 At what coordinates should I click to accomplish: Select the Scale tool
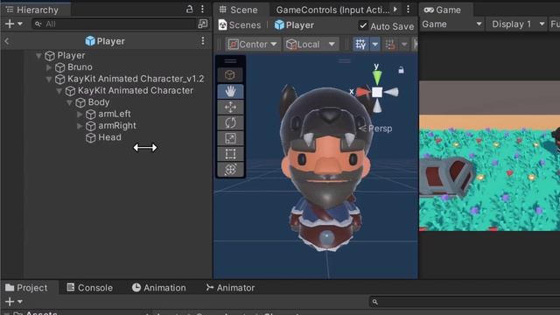(230, 138)
